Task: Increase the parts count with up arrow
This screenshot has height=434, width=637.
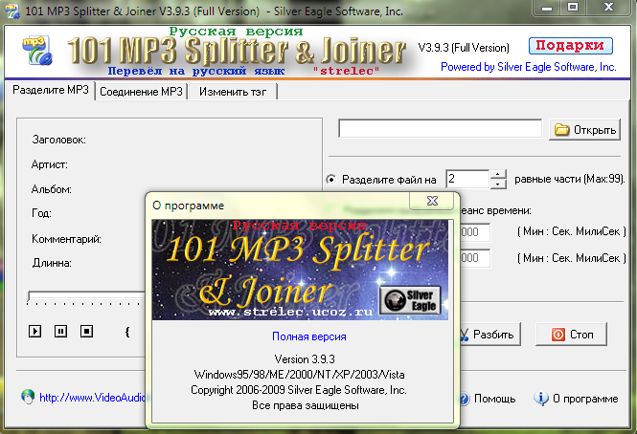Action: click(498, 174)
